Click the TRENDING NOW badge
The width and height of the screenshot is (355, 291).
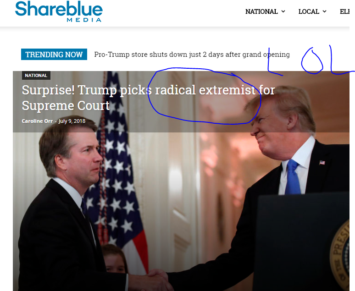click(x=54, y=55)
